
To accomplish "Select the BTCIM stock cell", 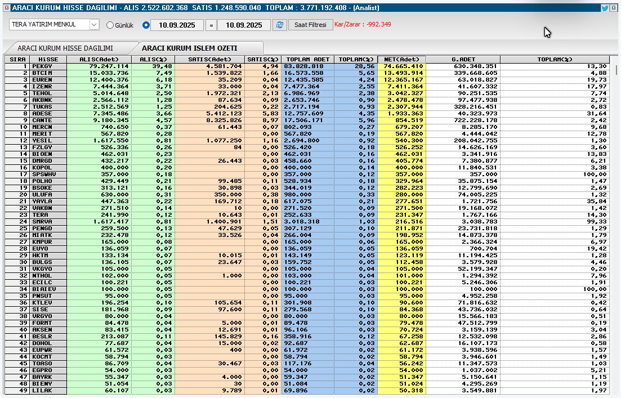I will [48, 73].
